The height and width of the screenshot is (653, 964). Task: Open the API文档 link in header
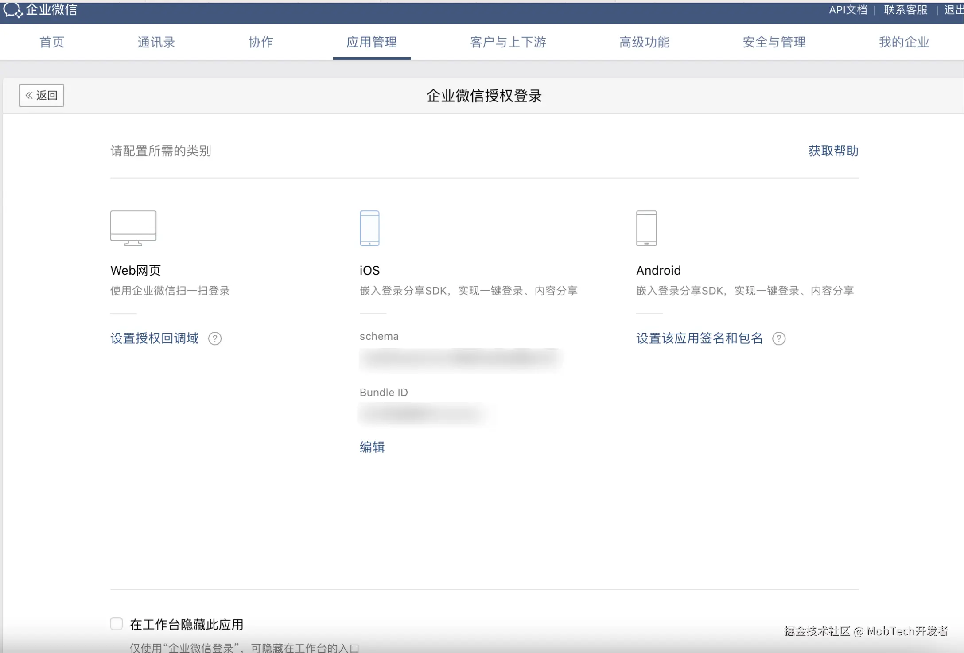pyautogui.click(x=848, y=10)
